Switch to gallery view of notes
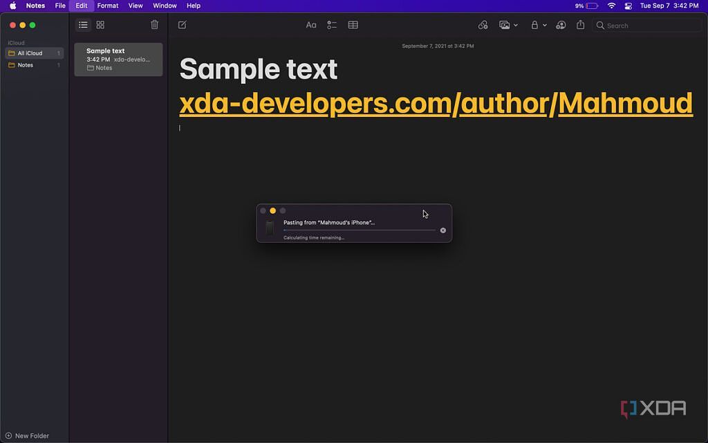This screenshot has width=708, height=443. click(100, 25)
